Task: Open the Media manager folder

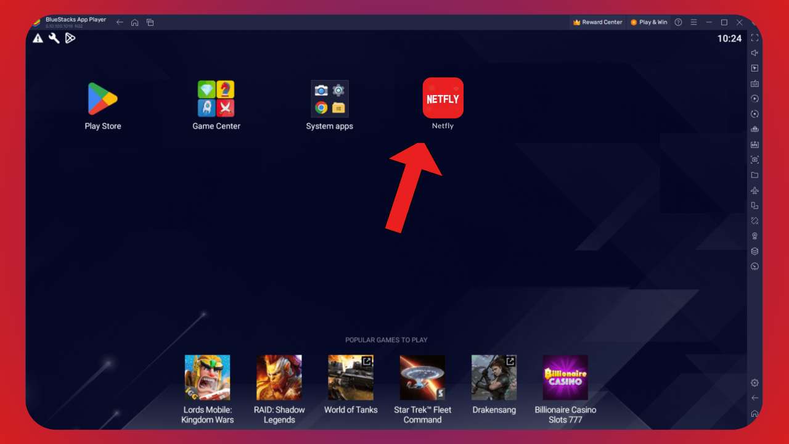Action: point(754,175)
